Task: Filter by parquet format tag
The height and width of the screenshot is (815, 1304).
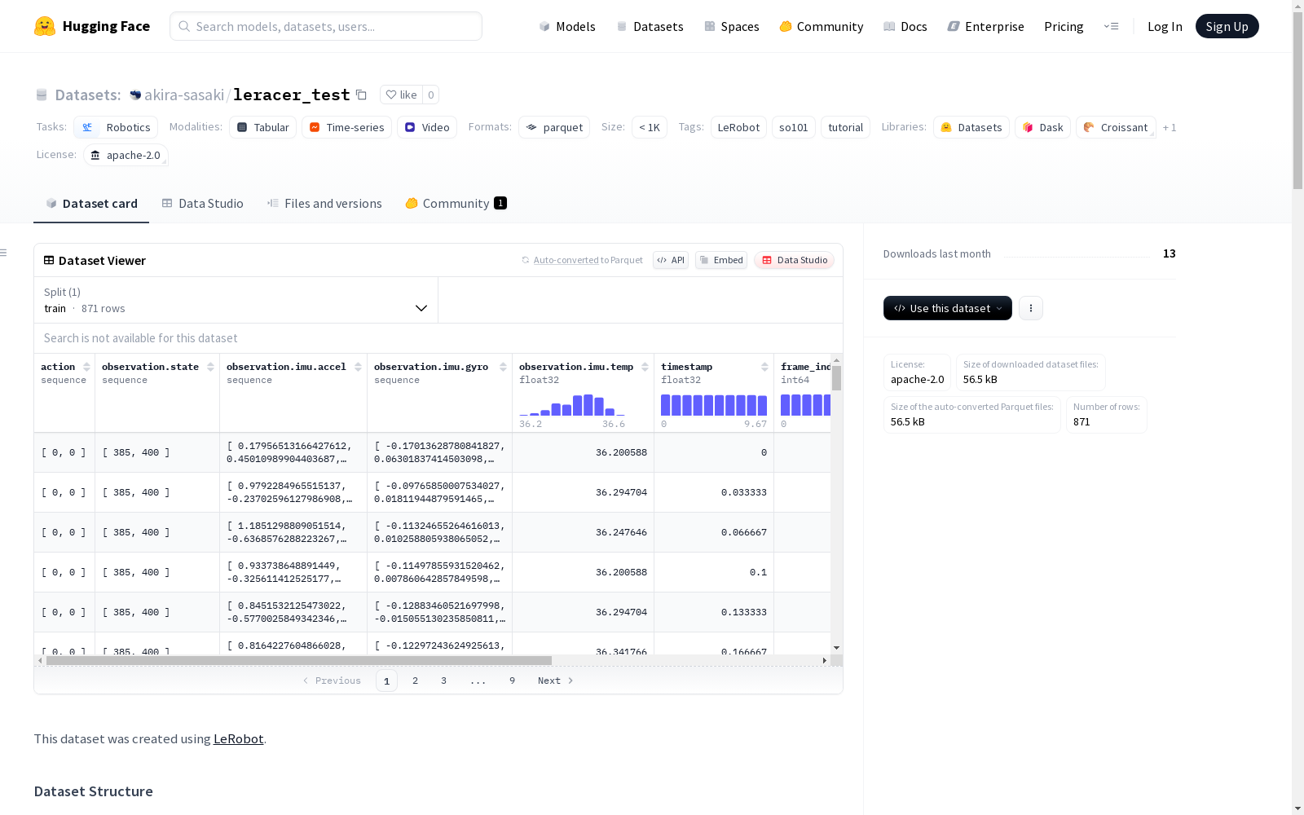Action: pos(554,127)
